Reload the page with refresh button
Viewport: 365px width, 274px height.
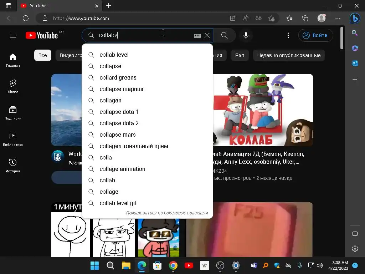[x=26, y=18]
